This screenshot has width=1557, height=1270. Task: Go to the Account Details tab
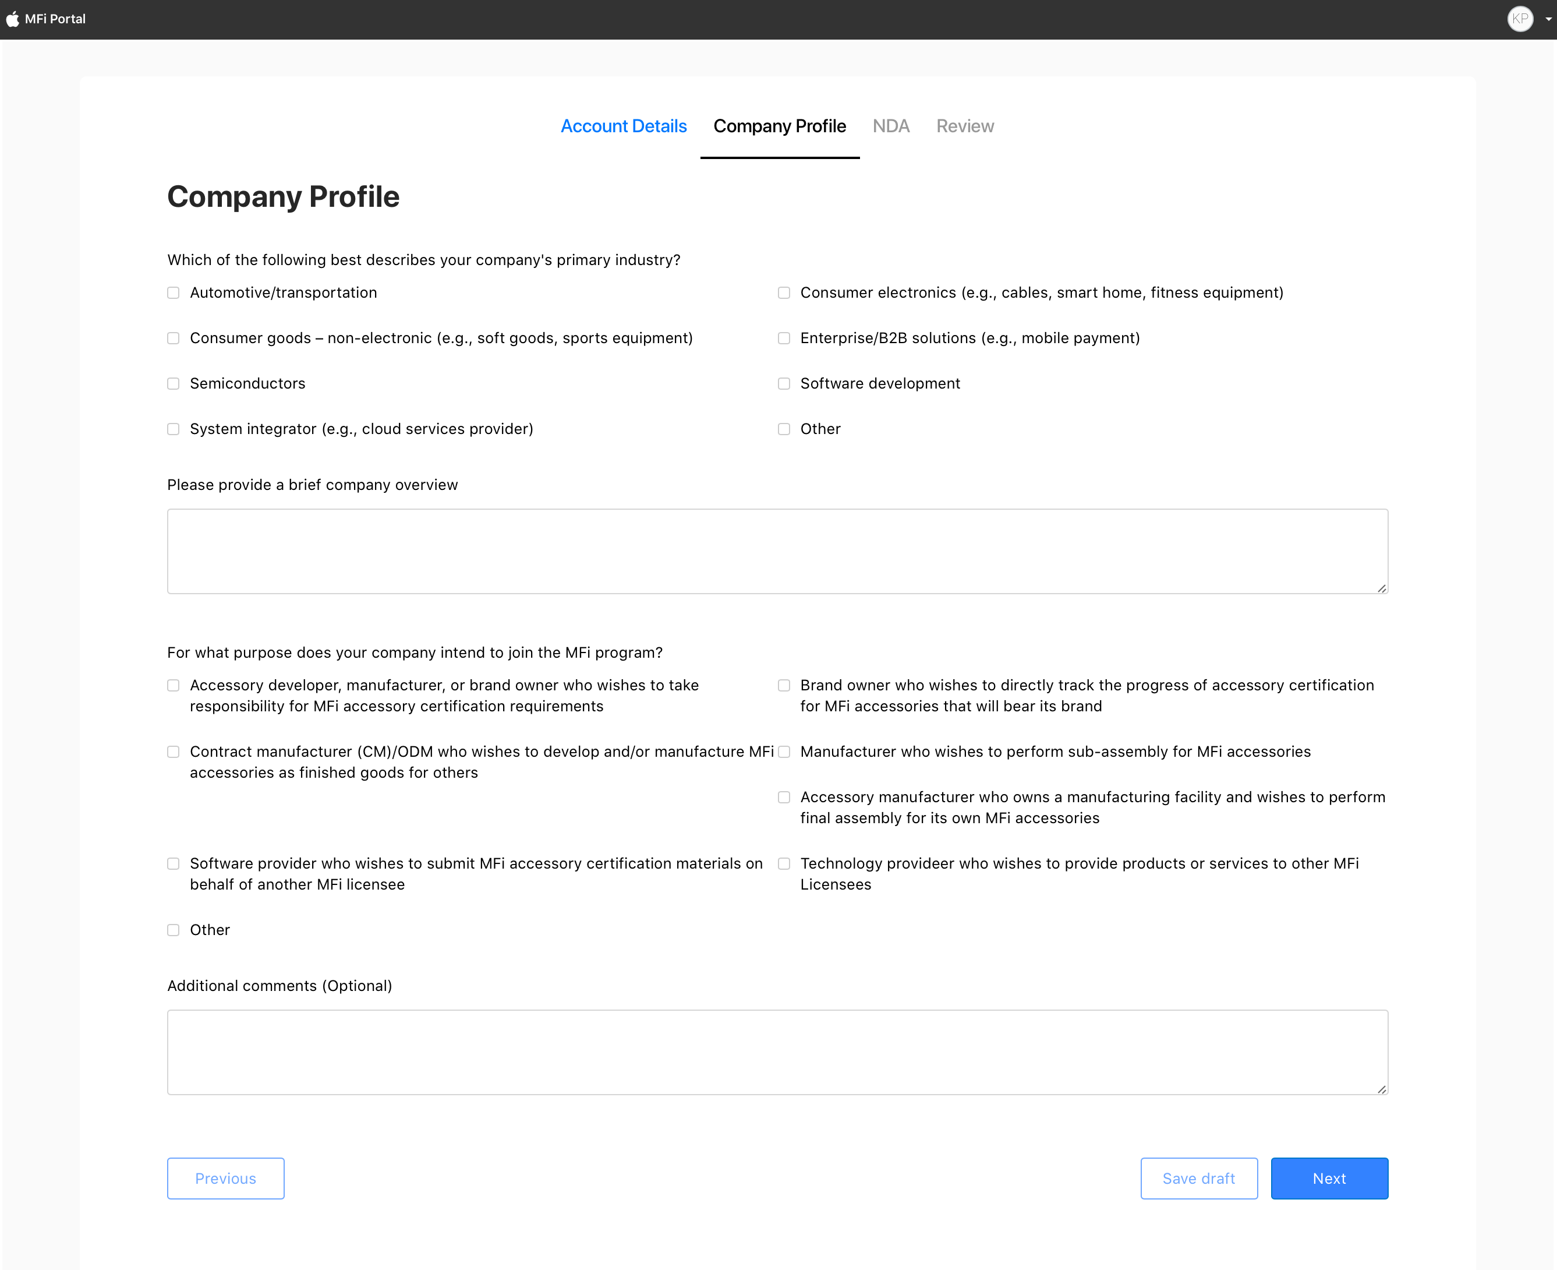[x=624, y=126]
